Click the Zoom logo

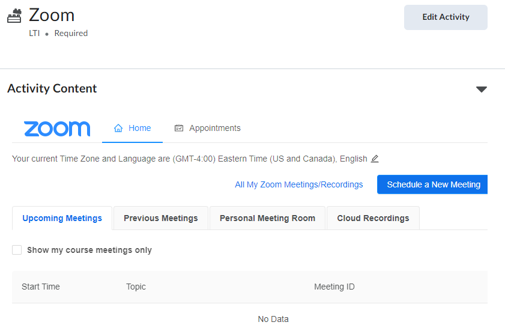[x=57, y=129]
